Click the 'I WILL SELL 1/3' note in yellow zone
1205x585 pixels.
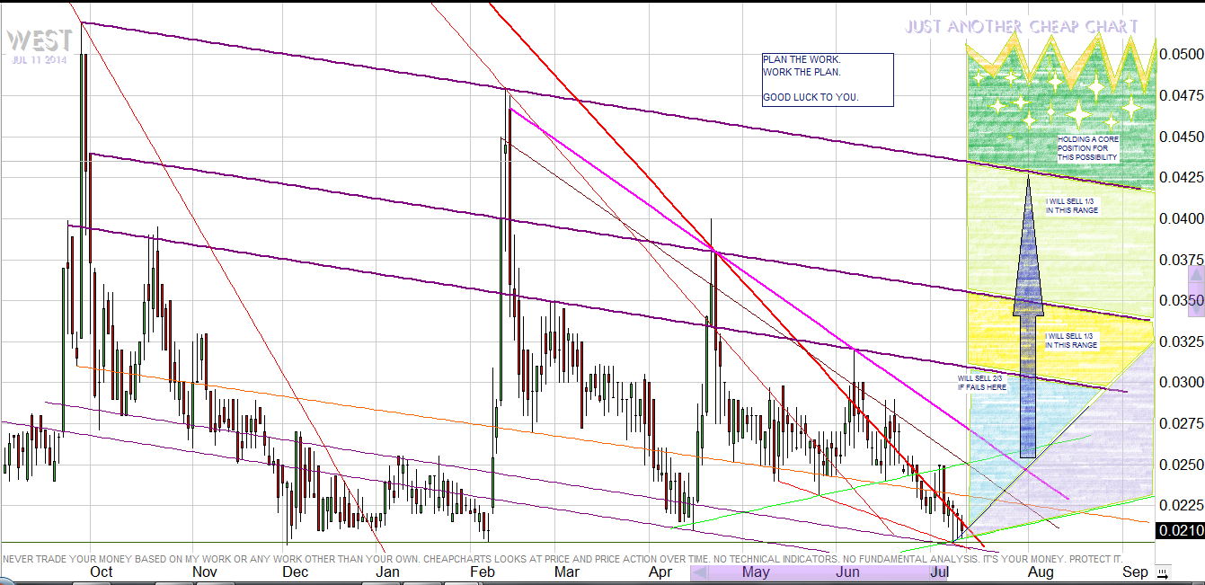(x=1070, y=341)
